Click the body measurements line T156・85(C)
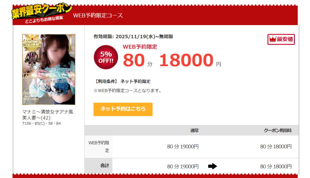The height and width of the screenshot is (178, 310). pos(41,124)
